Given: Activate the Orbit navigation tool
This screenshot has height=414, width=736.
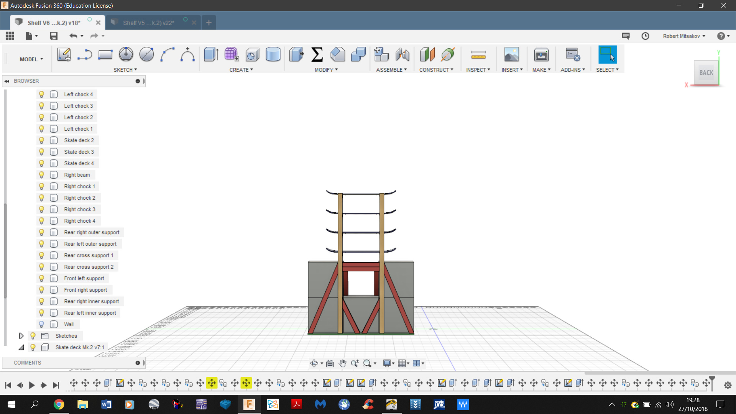Looking at the screenshot, I should coord(314,363).
